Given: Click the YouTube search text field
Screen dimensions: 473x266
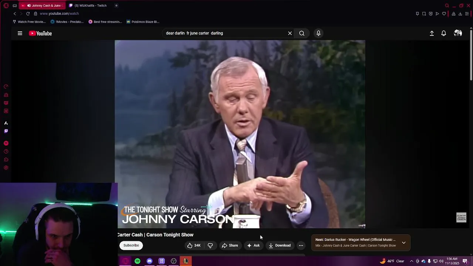Looking at the screenshot, I should [225, 33].
